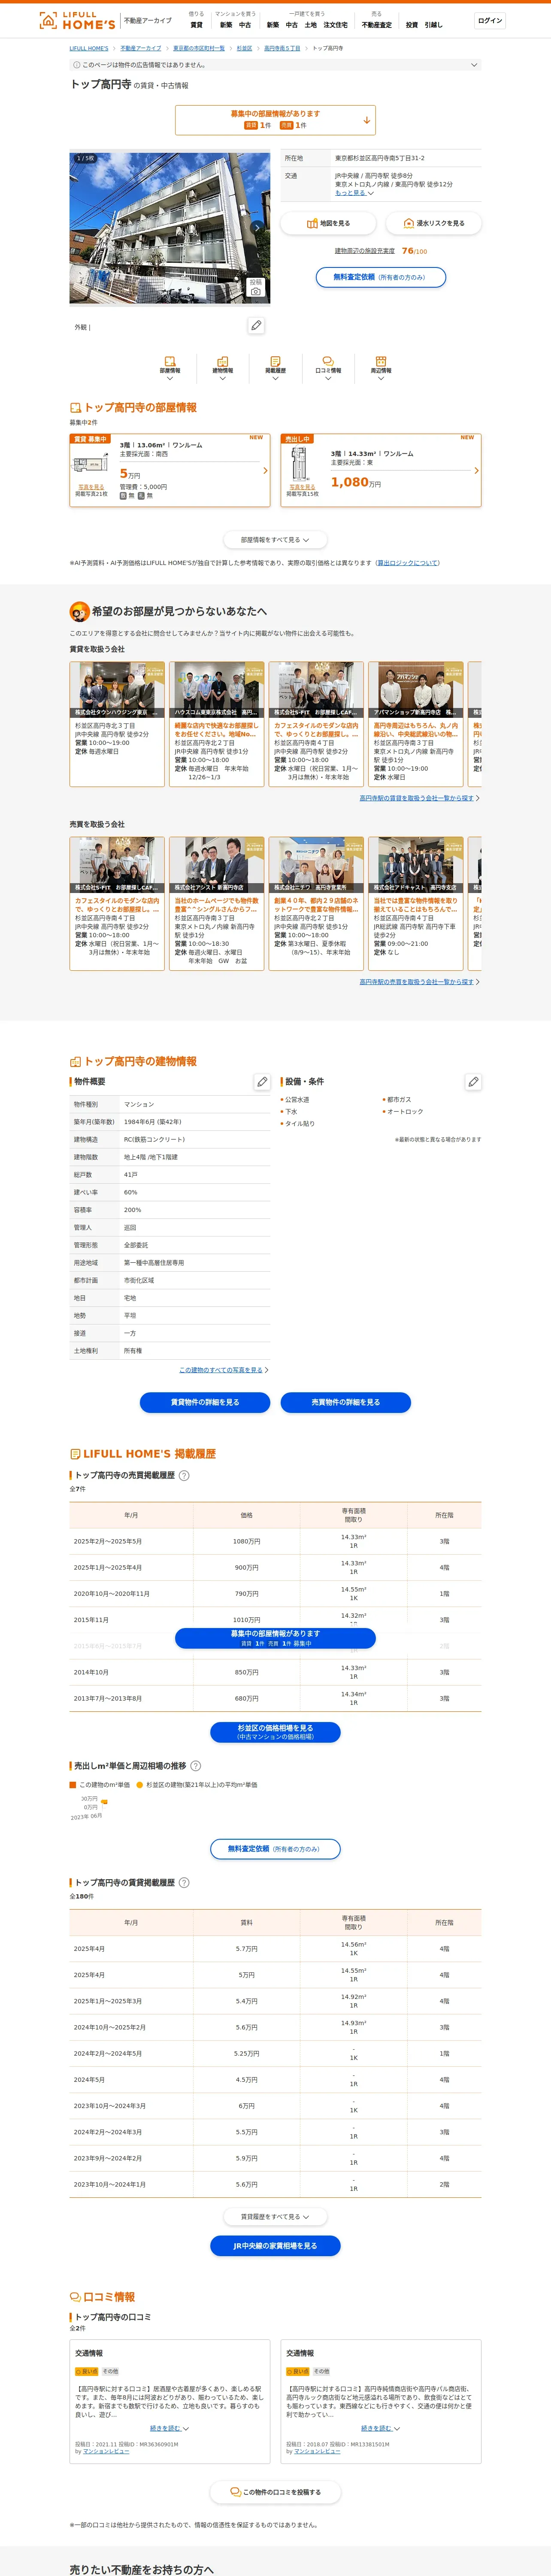Open 新築 under マンションを買う menu
This screenshot has width=551, height=2576.
point(226,25)
